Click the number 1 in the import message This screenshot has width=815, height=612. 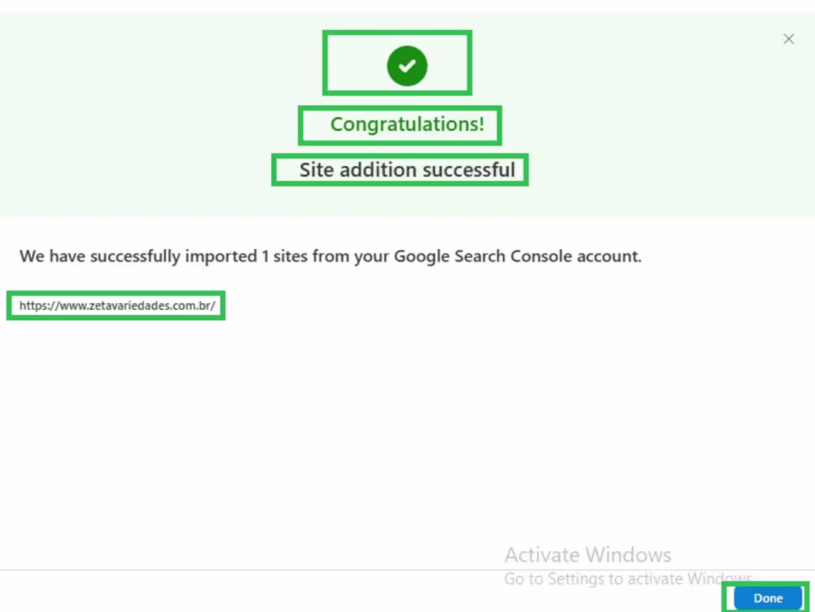tap(265, 256)
